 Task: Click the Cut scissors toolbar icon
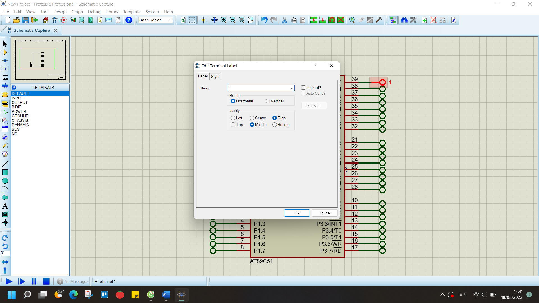pos(284,20)
